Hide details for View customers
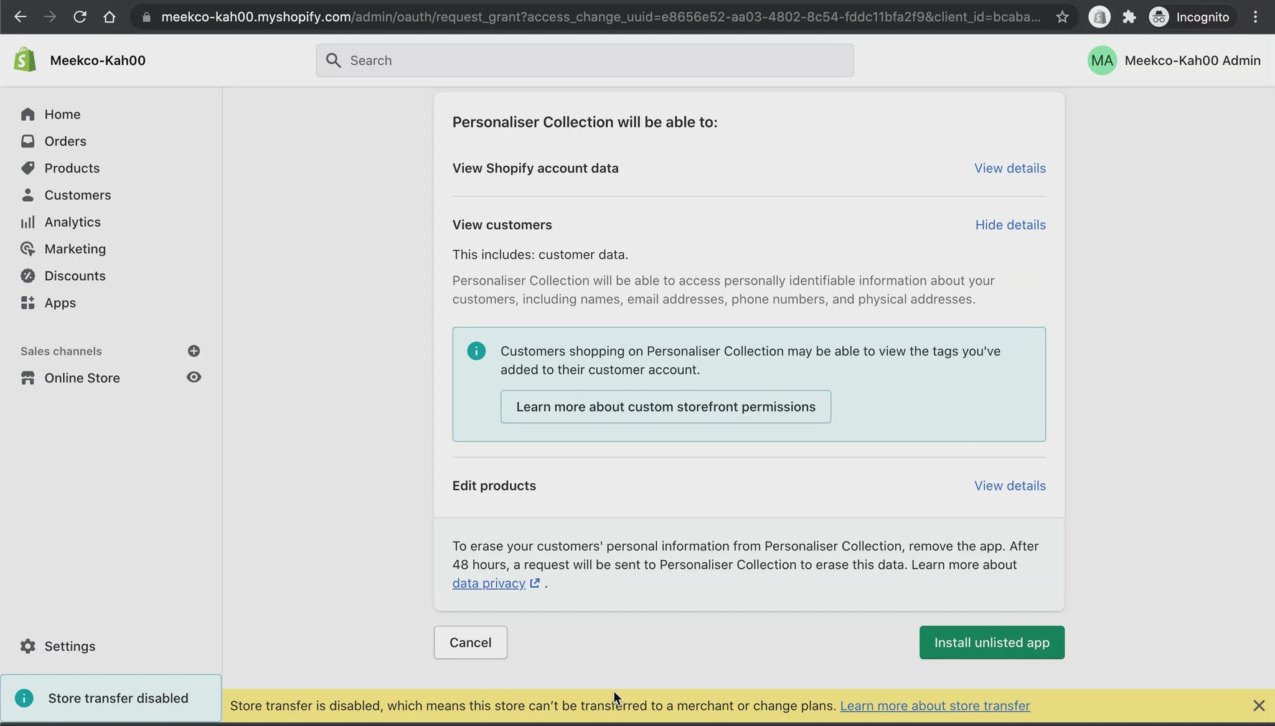This screenshot has width=1275, height=726. (x=1010, y=225)
